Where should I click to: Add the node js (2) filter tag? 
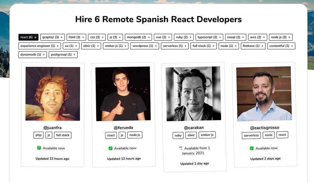pyautogui.click(x=281, y=37)
